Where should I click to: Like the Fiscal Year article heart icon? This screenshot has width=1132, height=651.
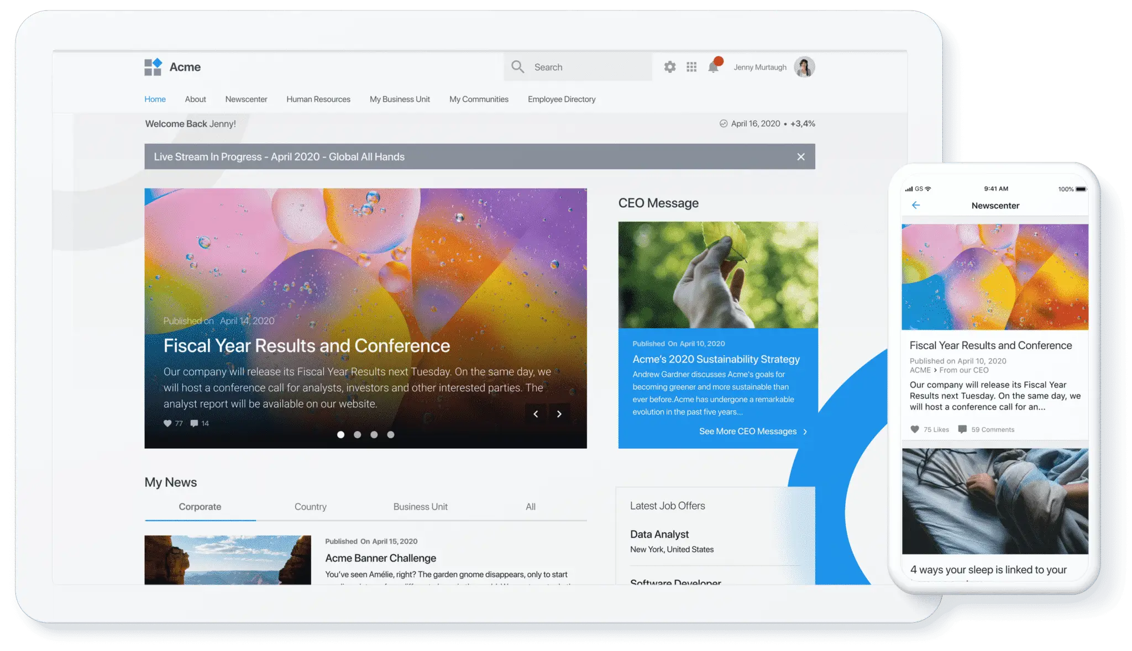[x=167, y=423]
